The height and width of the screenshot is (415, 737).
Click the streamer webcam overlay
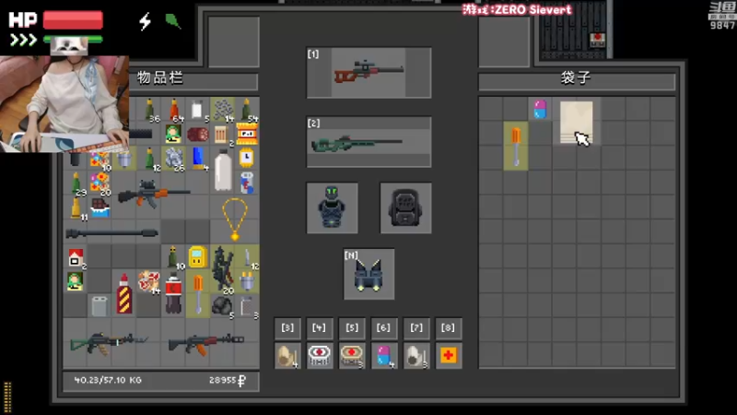click(64, 103)
